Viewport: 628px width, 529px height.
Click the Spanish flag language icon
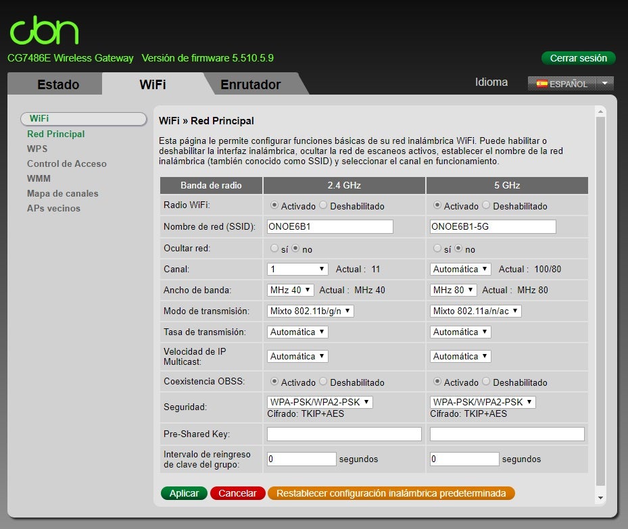click(541, 84)
